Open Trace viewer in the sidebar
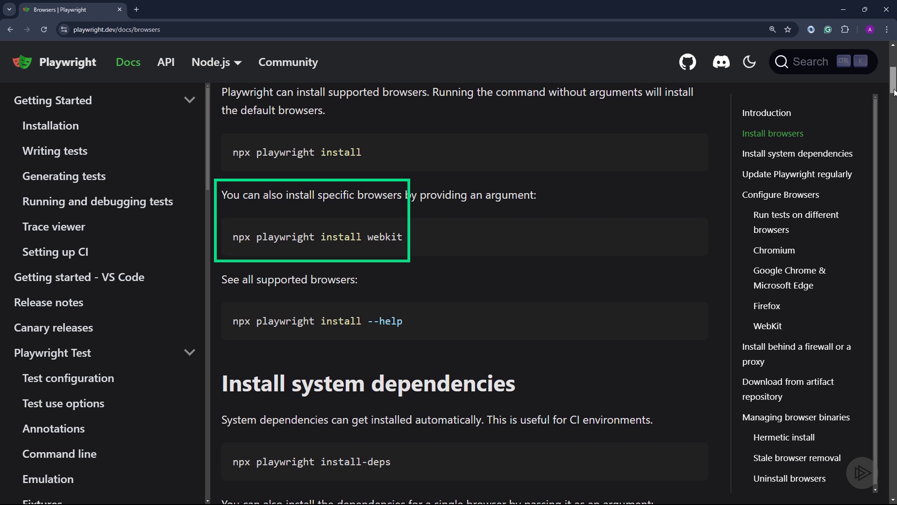 [54, 227]
